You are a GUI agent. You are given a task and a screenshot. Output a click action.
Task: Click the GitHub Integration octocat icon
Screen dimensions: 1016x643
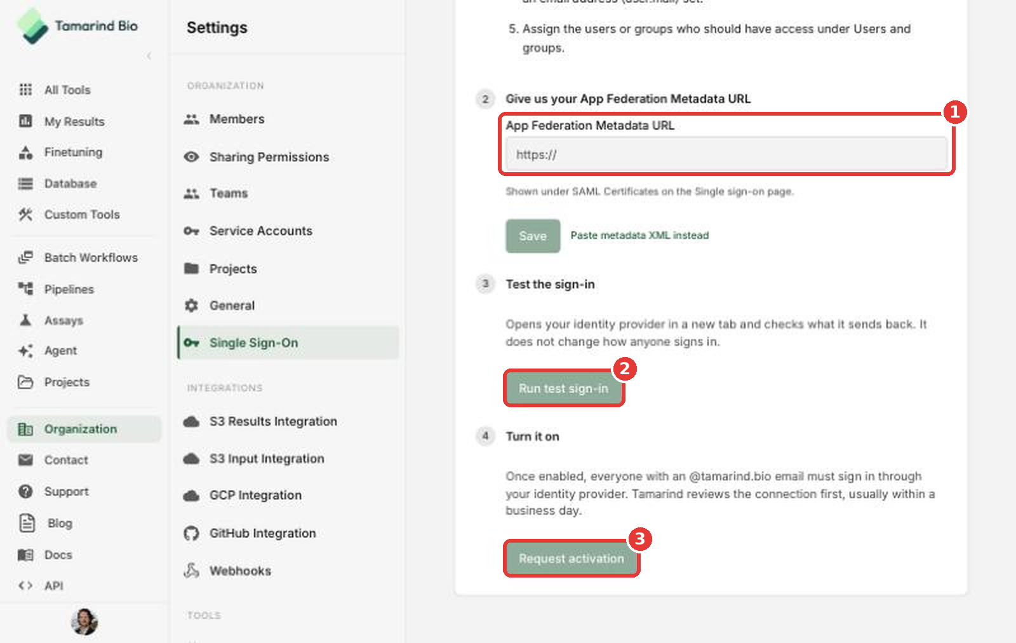pyautogui.click(x=191, y=533)
